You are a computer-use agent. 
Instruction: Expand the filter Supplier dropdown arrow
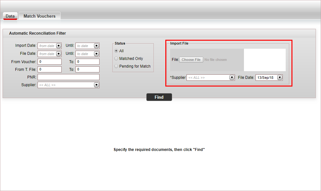click(x=96, y=85)
